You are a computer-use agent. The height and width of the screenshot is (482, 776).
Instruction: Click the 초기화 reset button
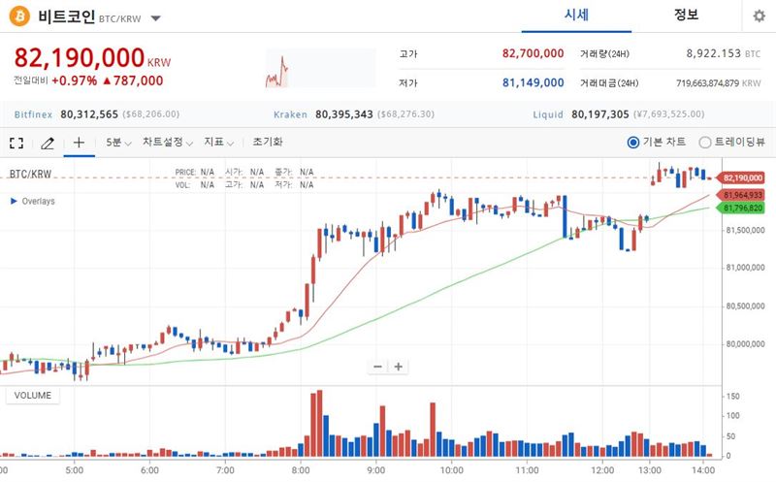268,142
